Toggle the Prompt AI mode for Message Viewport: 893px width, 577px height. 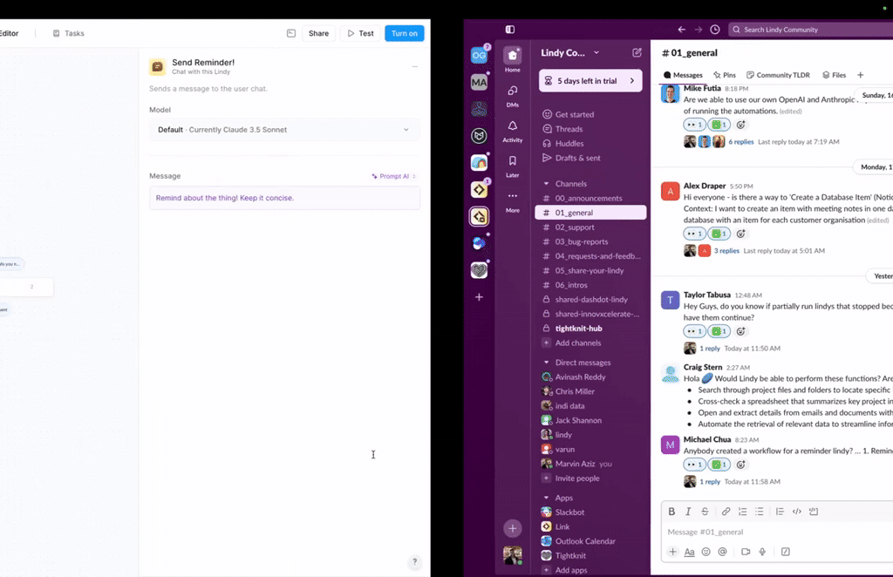coord(393,176)
